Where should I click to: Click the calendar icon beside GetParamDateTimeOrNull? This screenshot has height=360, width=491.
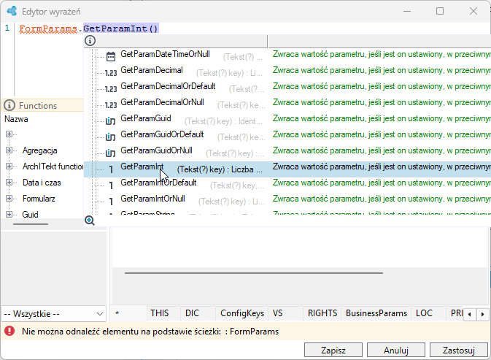tap(111, 56)
